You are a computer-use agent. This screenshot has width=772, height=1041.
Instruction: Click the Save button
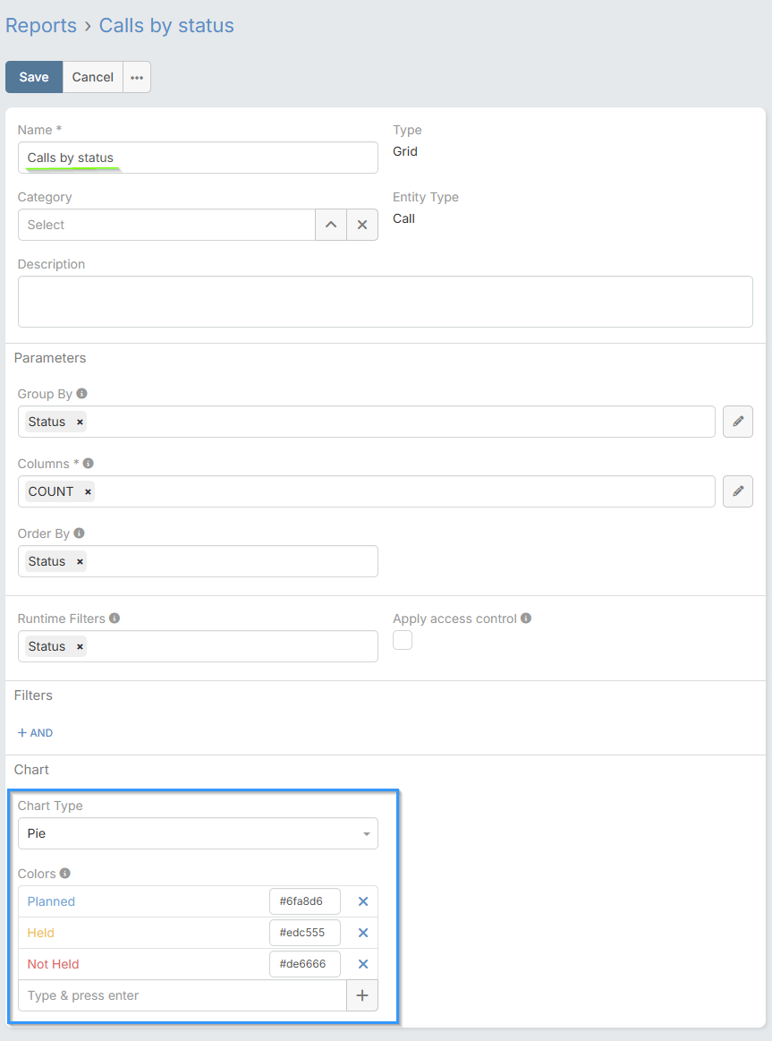(34, 77)
